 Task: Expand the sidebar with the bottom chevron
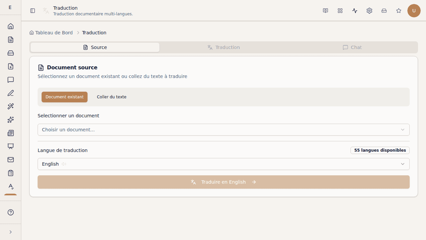[x=10, y=232]
